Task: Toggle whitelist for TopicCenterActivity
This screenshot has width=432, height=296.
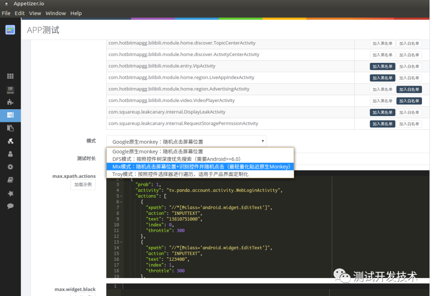Action: point(409,44)
